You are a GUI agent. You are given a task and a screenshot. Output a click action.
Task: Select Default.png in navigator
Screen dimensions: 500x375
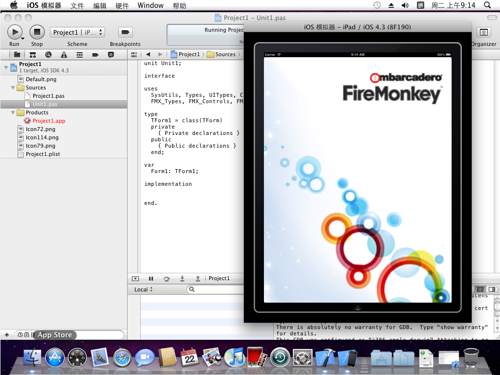pos(41,79)
